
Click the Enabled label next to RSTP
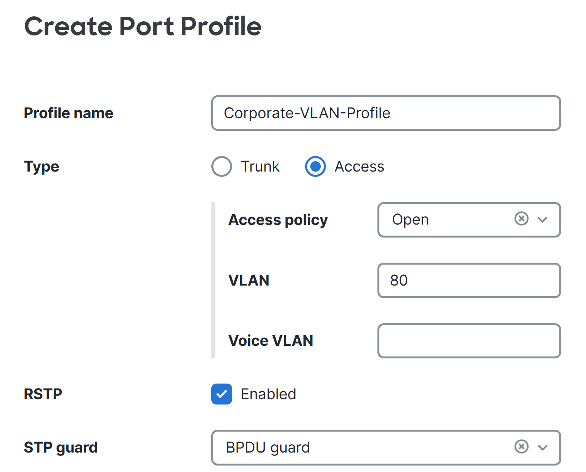click(x=268, y=394)
